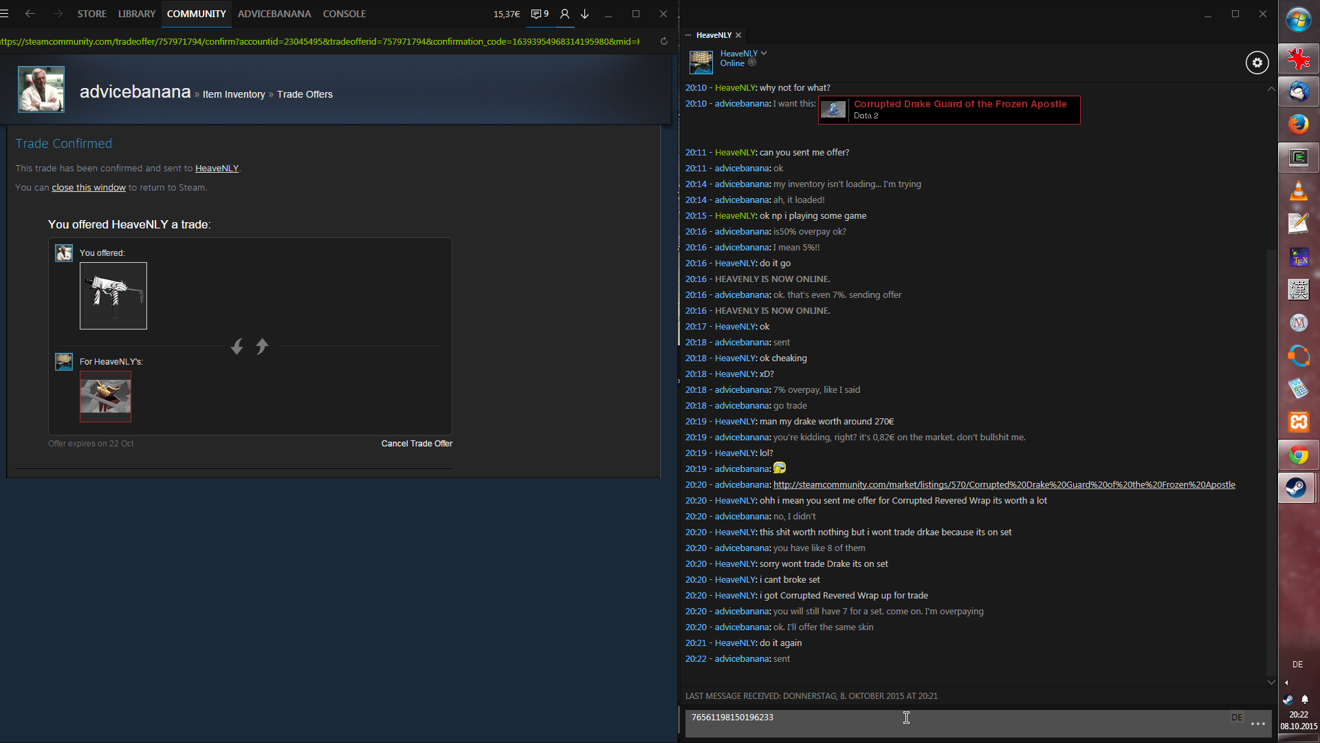Image resolution: width=1320 pixels, height=743 pixels.
Task: Launch Chrome from the taskbar
Action: click(1298, 455)
